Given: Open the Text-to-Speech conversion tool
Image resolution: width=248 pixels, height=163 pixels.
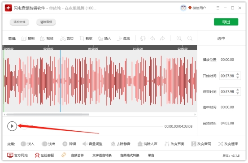Looking at the screenshot, I should pyautogui.click(x=102, y=155).
